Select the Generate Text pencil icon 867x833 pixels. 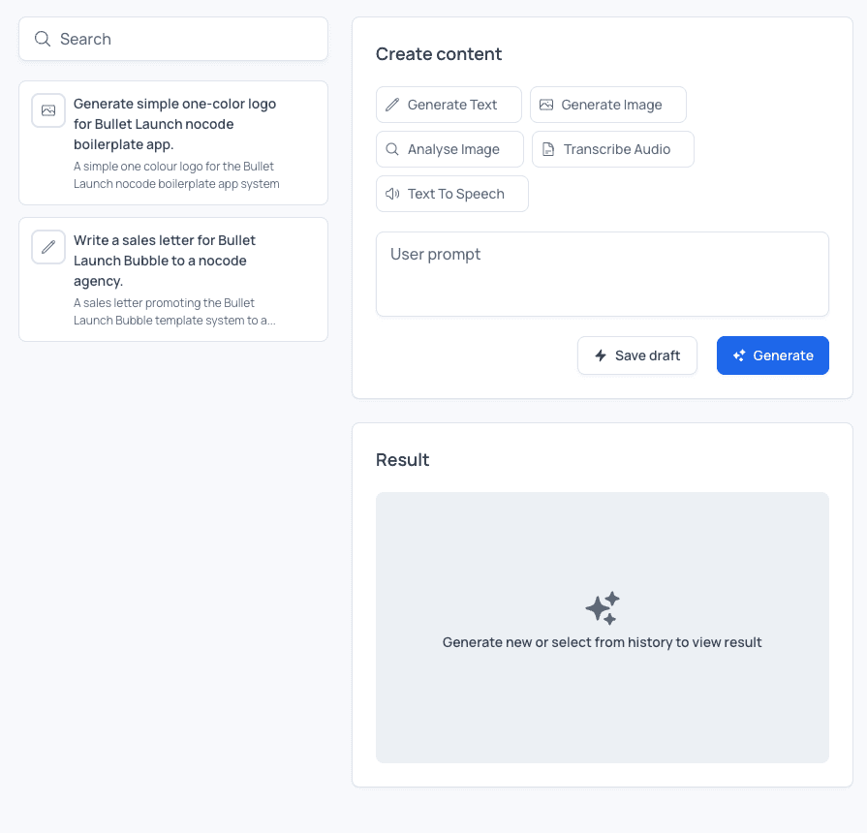tap(391, 104)
